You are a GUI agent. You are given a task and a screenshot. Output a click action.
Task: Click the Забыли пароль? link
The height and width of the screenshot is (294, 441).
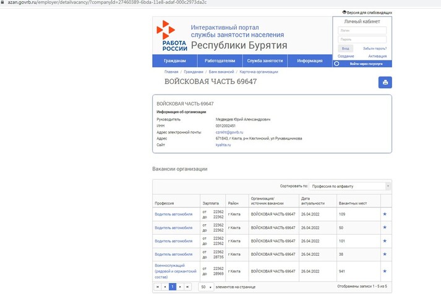(x=375, y=48)
